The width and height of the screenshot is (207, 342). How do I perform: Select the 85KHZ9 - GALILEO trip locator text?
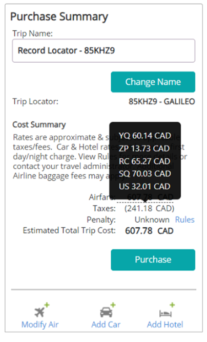click(x=162, y=102)
